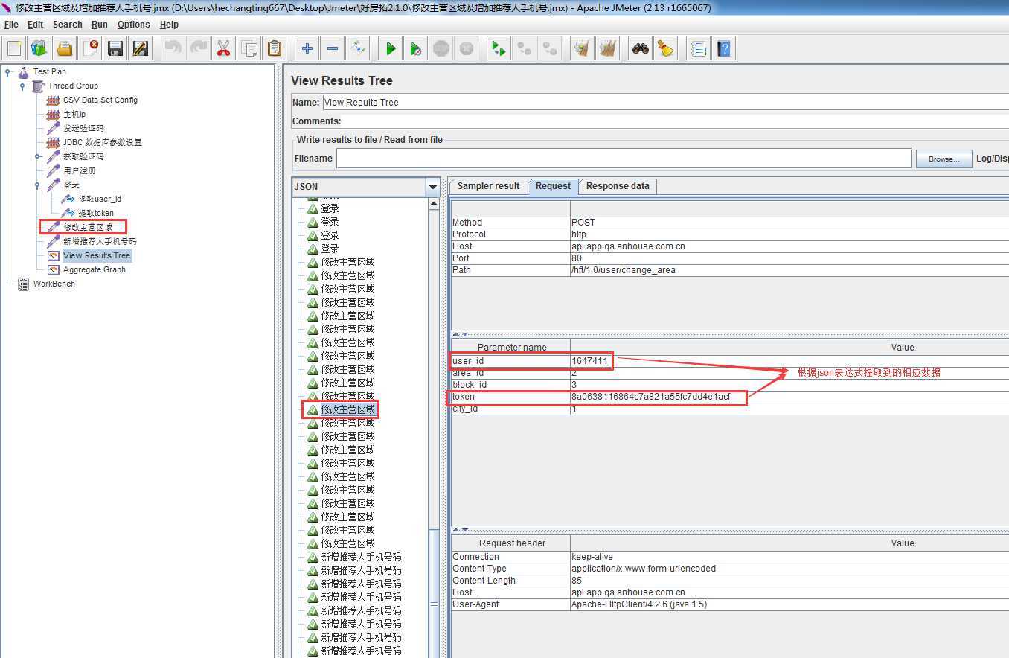
Task: Open the Help menu
Action: coord(170,25)
